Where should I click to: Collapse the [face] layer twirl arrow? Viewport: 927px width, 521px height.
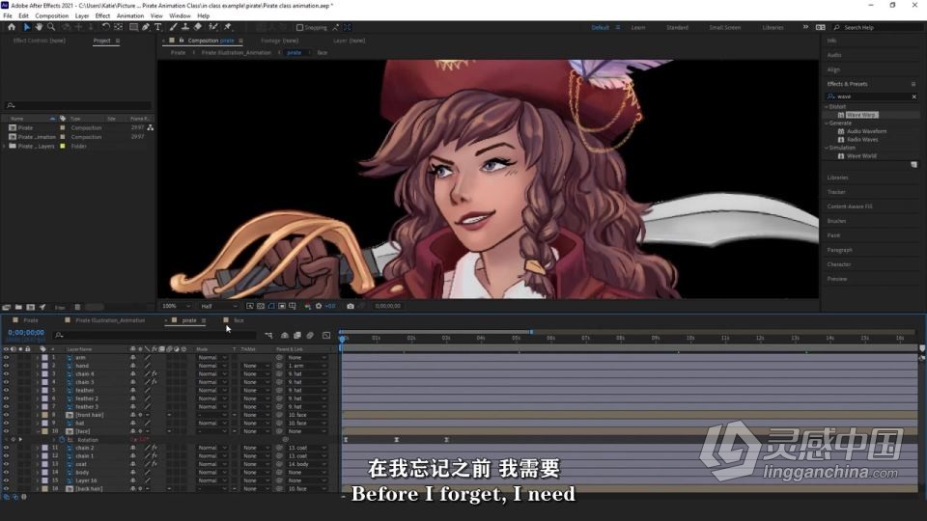[38, 431]
